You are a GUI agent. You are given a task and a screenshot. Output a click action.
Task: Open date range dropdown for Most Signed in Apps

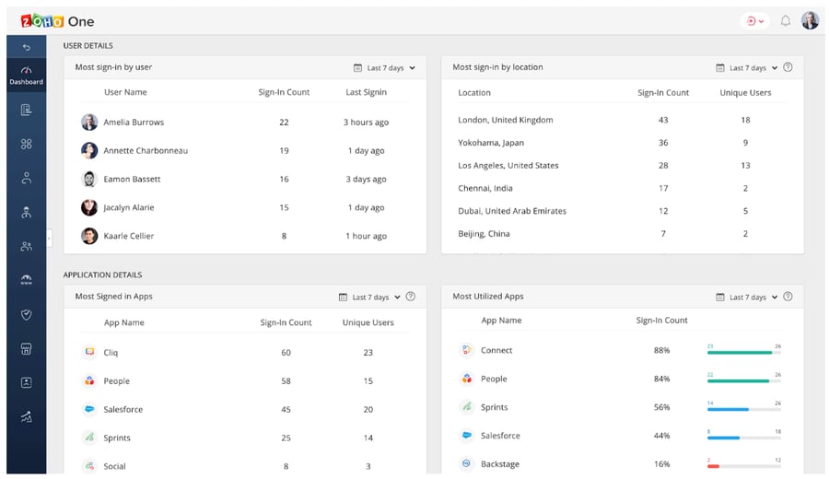[369, 298]
